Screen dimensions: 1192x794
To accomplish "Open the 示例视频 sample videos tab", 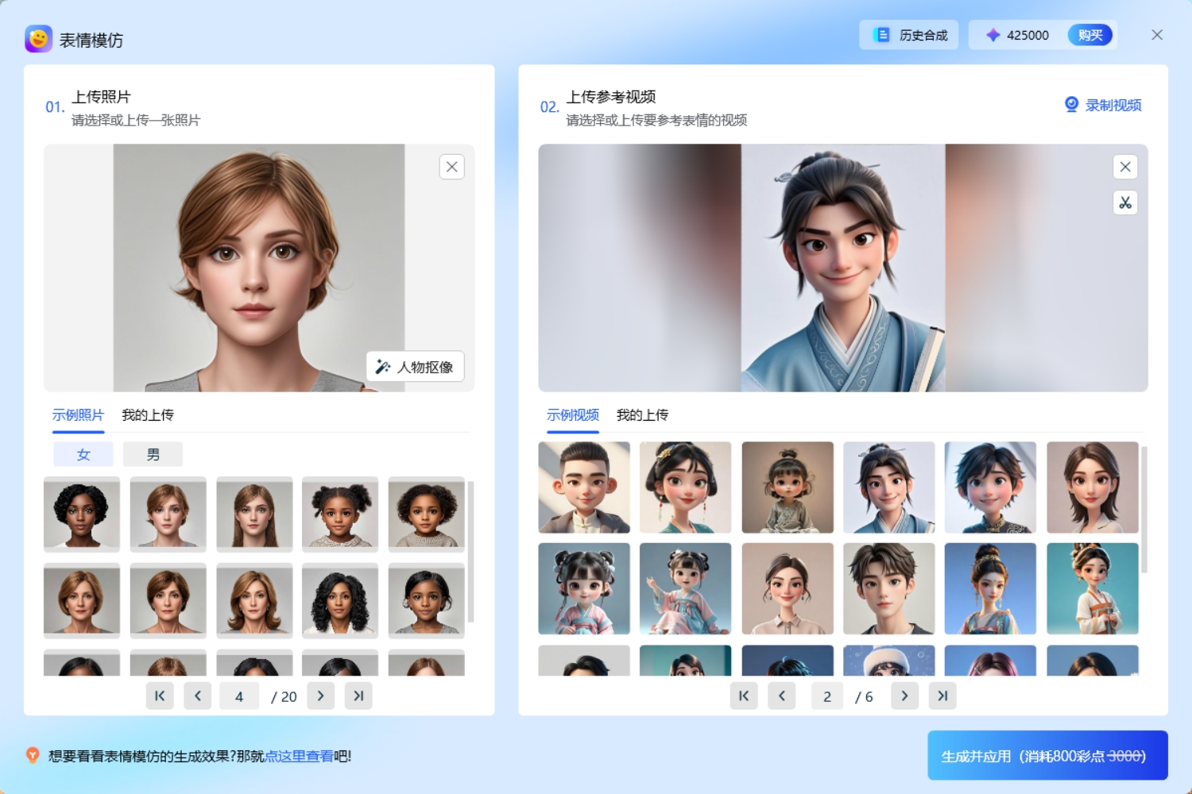I will tap(572, 415).
